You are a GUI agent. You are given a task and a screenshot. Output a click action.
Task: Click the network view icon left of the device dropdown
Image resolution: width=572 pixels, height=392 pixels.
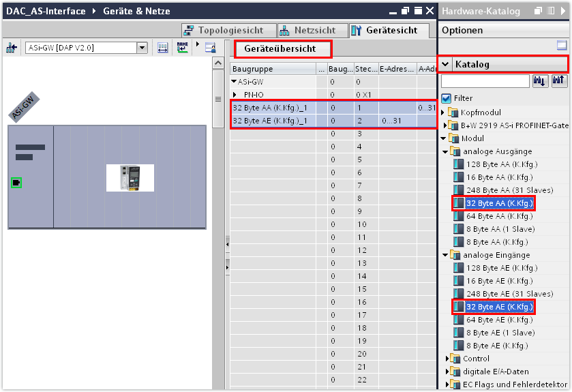coord(12,48)
